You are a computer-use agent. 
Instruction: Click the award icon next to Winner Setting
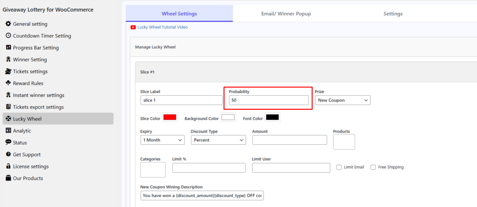click(x=8, y=60)
